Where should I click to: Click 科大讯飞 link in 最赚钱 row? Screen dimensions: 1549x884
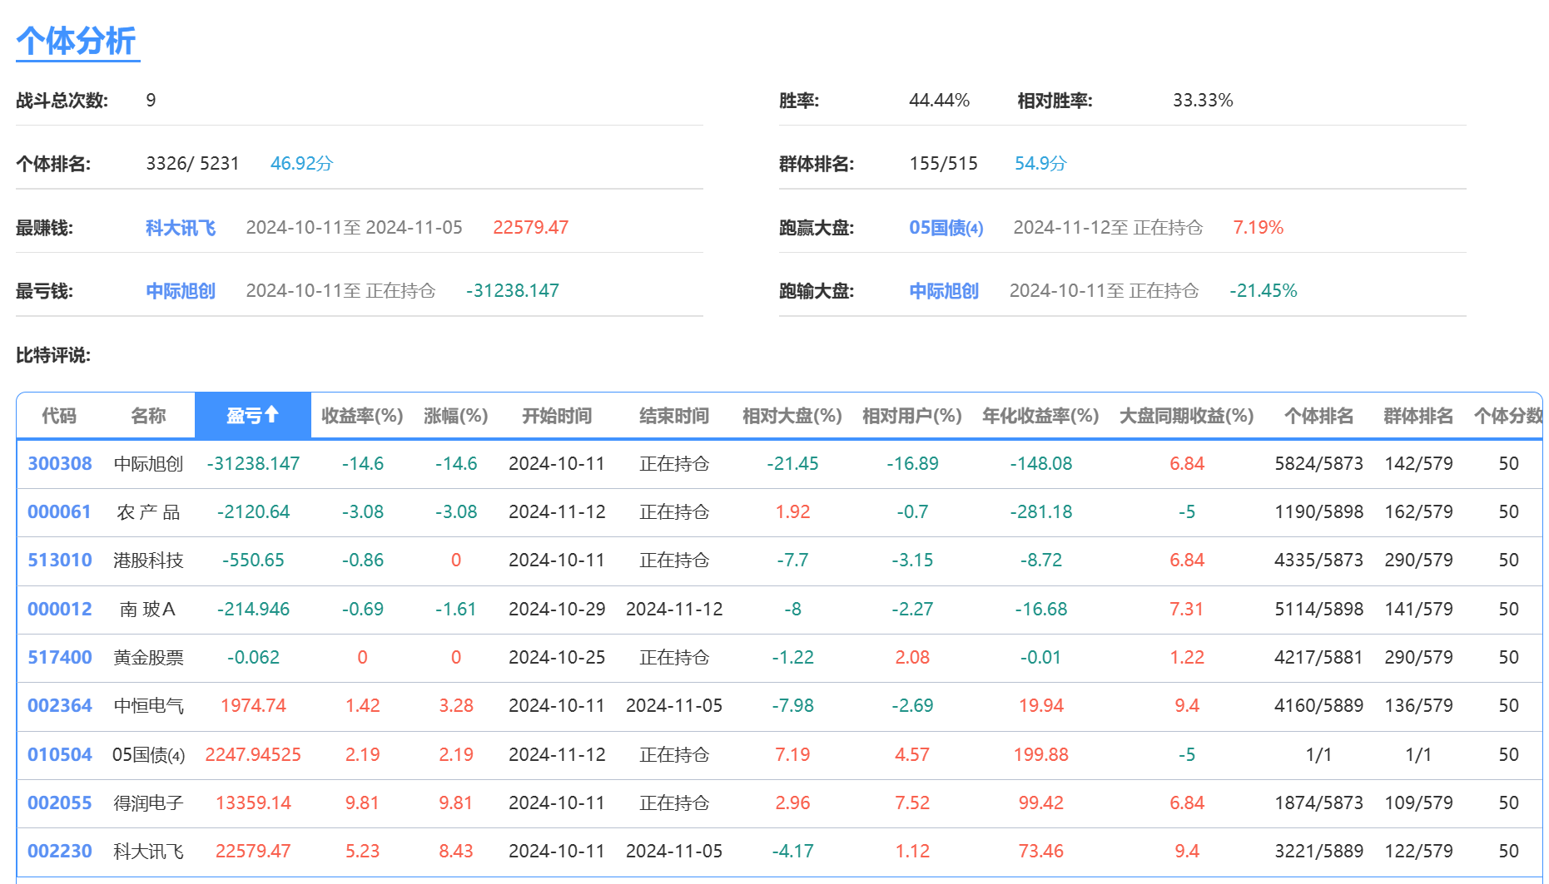coord(180,228)
